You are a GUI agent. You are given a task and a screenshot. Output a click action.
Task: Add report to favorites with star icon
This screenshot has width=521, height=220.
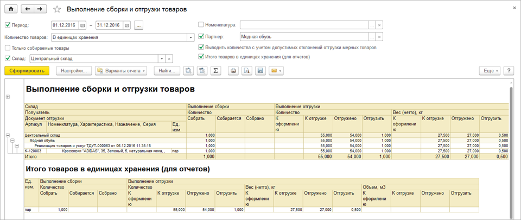(57, 9)
